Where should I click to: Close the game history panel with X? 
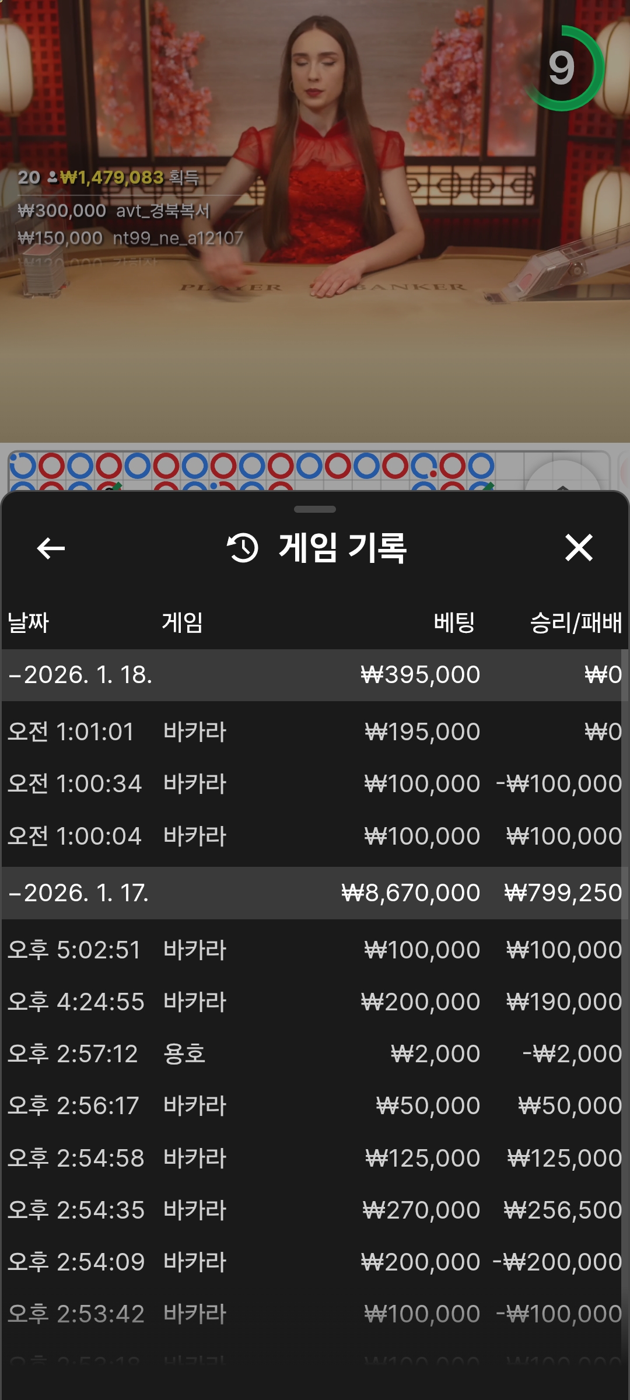(x=579, y=548)
